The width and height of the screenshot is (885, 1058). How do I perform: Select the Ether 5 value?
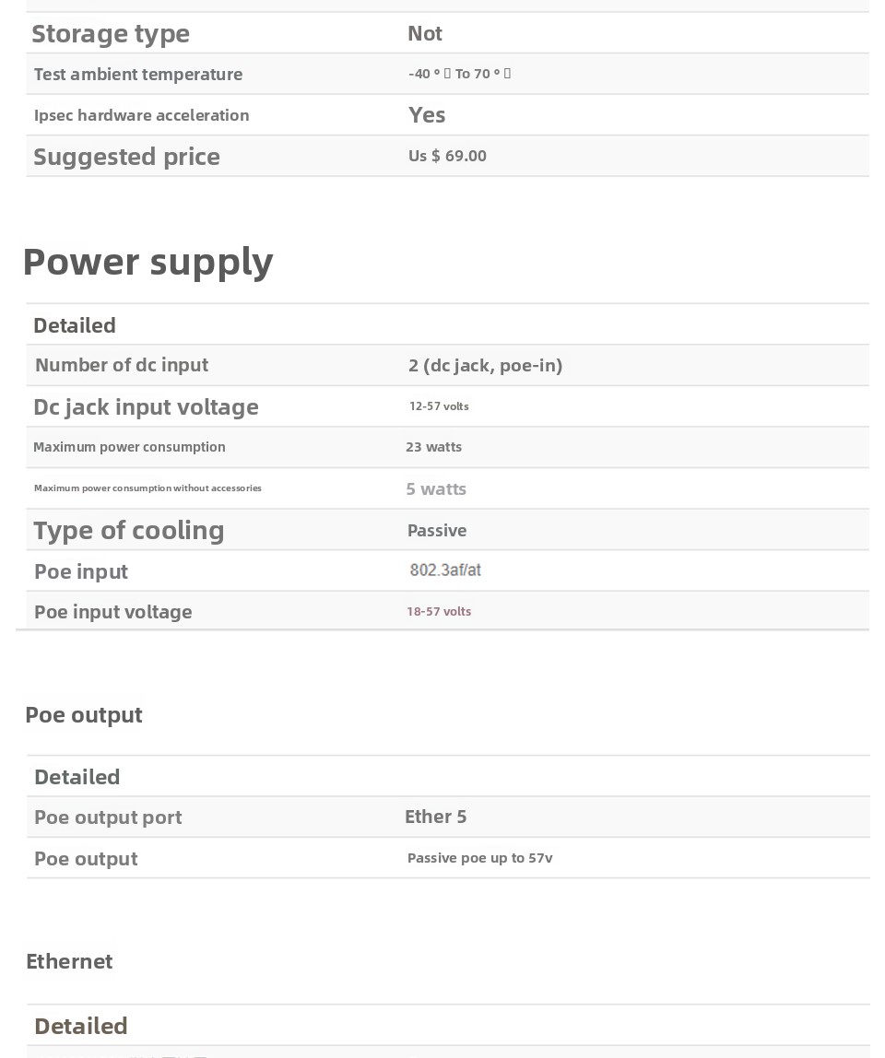435,817
